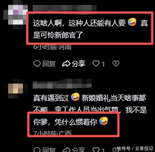This screenshot has height=152, width=155.
Task: Open the first commenter's purple pixelated avatar
Action: pyautogui.click(x=16, y=15)
